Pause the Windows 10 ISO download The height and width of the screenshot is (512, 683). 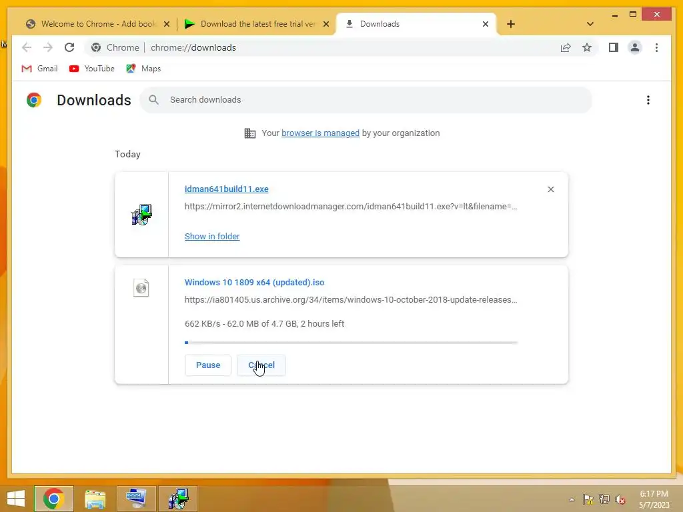pyautogui.click(x=208, y=365)
